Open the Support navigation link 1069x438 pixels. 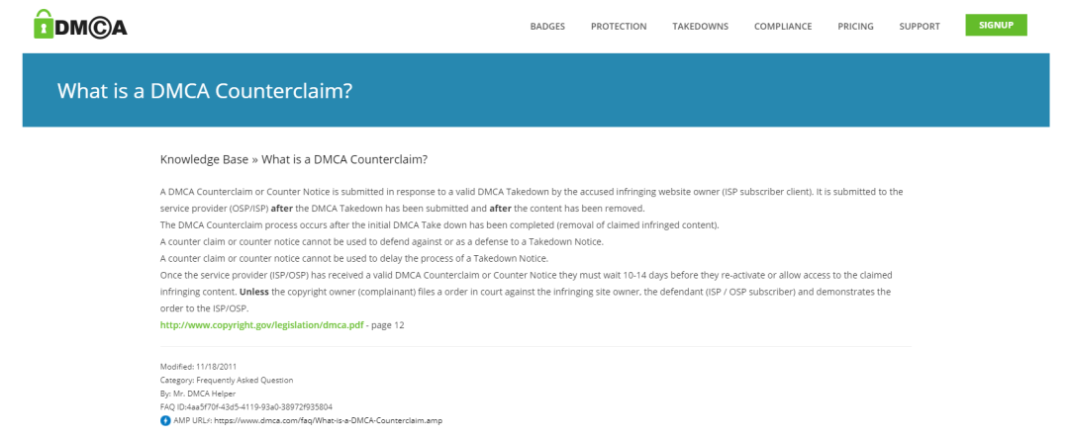click(x=920, y=27)
